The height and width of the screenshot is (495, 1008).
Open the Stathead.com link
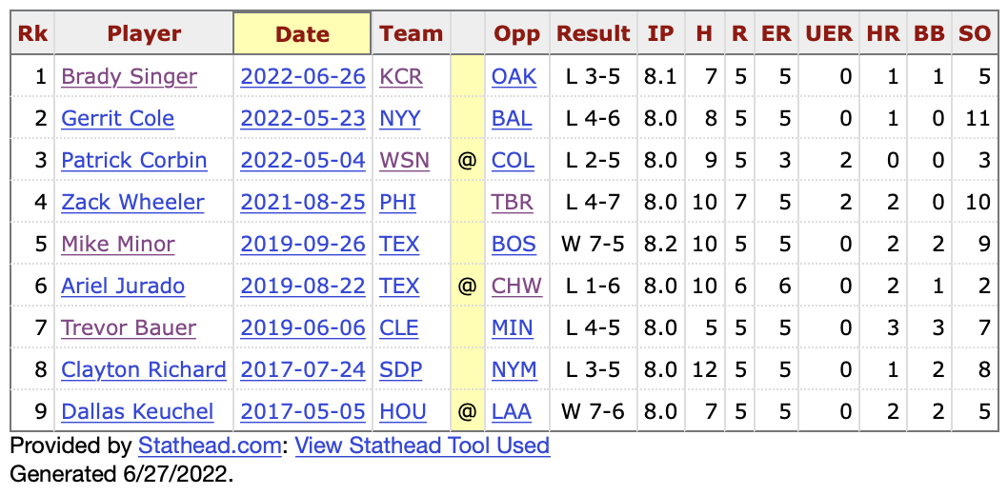[210, 445]
